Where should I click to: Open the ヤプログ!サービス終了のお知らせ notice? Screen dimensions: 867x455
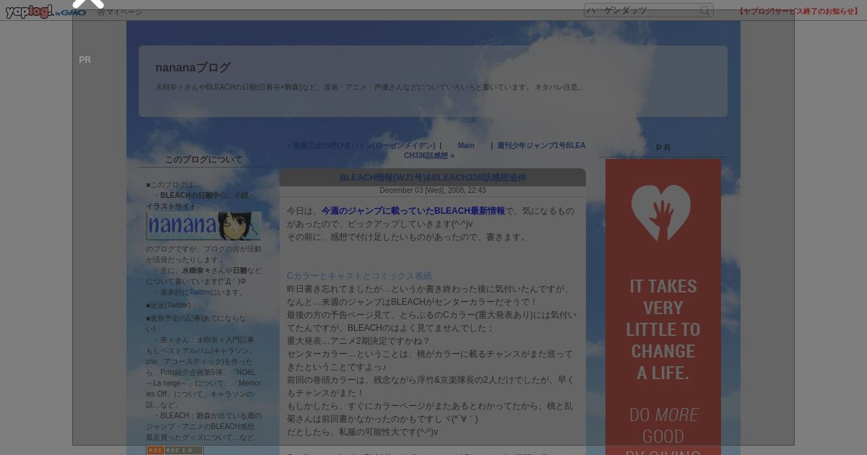pyautogui.click(x=799, y=12)
